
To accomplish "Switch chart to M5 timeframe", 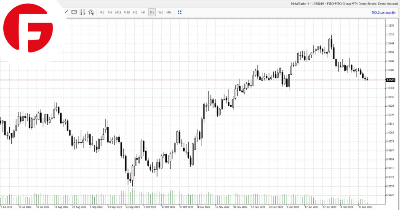I will pos(110,13).
